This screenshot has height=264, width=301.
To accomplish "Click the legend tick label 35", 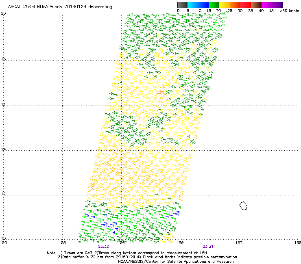I will pyautogui.click(x=251, y=11).
